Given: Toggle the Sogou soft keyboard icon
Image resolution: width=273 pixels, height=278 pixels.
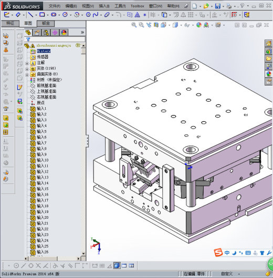Looking at the screenshot, I should coord(248,253).
